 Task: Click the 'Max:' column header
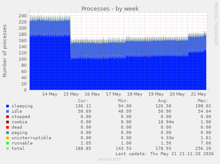pyautogui.click(x=203, y=101)
